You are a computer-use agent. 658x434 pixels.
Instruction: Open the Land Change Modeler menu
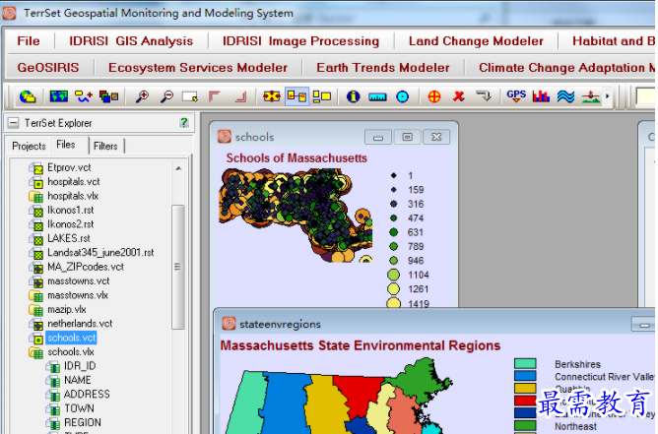pyautogui.click(x=476, y=40)
